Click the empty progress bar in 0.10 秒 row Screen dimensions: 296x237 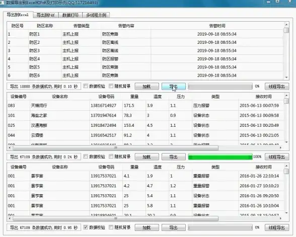click(x=220, y=87)
